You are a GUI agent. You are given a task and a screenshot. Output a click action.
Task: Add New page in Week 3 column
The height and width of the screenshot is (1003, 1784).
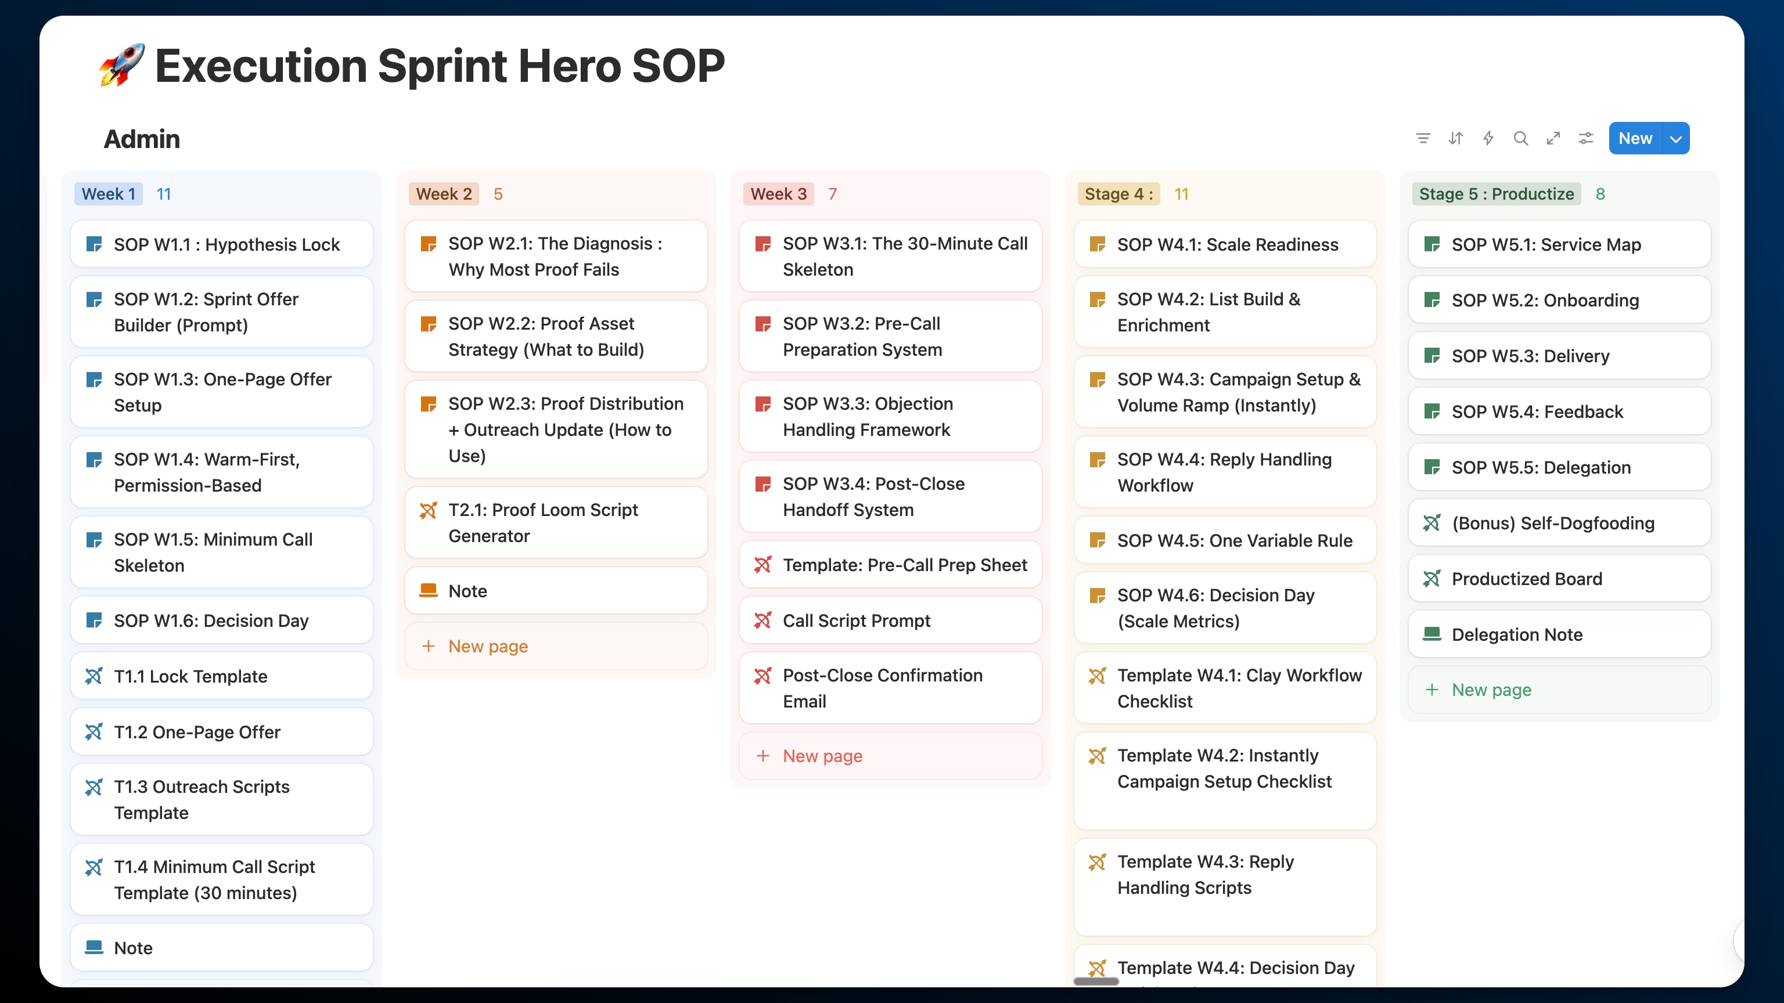(822, 756)
